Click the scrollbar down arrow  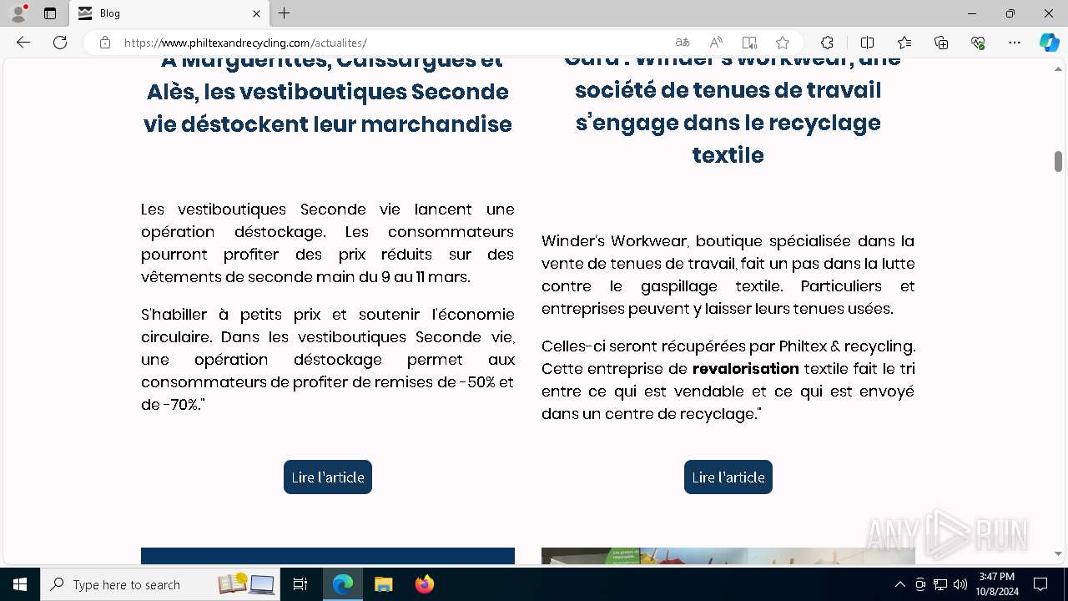tap(1058, 553)
